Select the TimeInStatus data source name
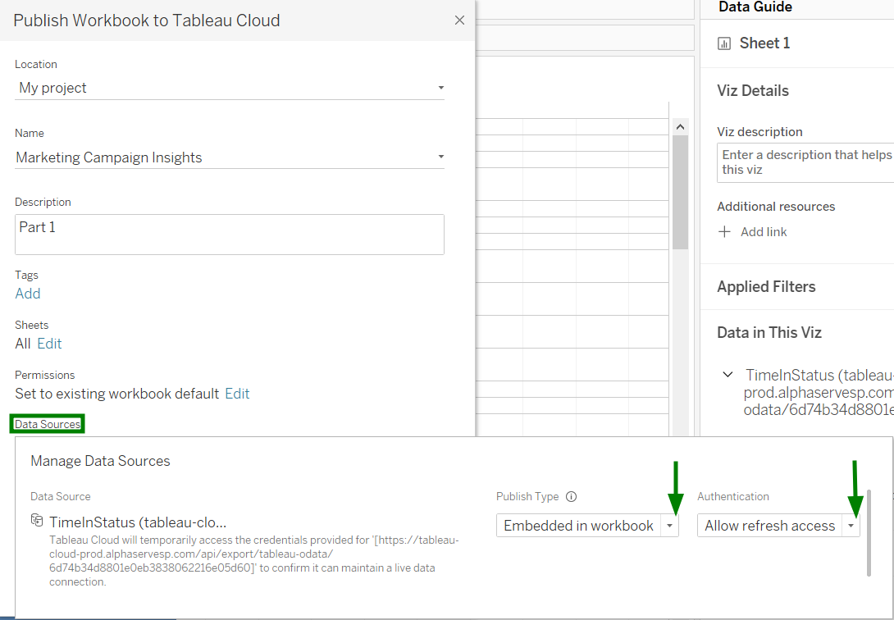The width and height of the screenshot is (894, 620). click(x=137, y=522)
